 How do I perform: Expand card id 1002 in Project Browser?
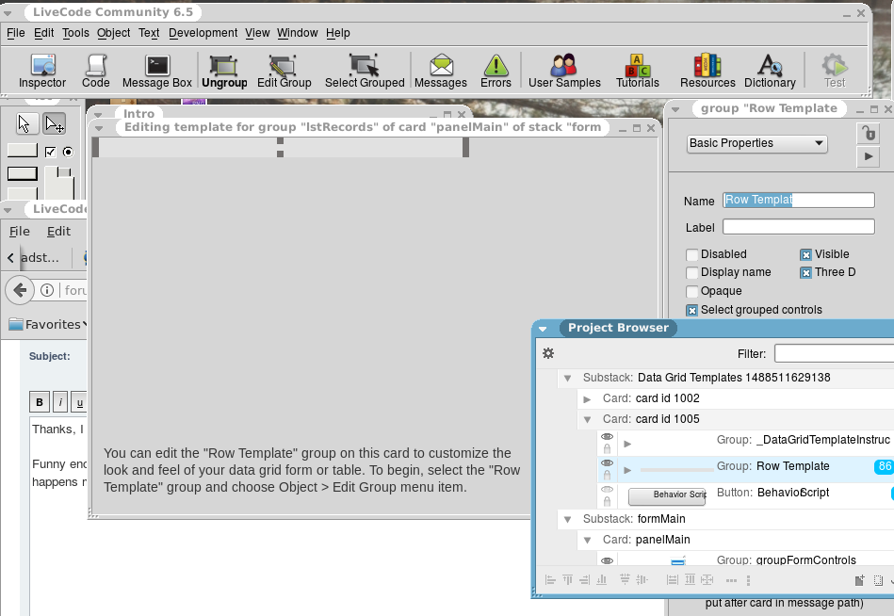point(588,399)
